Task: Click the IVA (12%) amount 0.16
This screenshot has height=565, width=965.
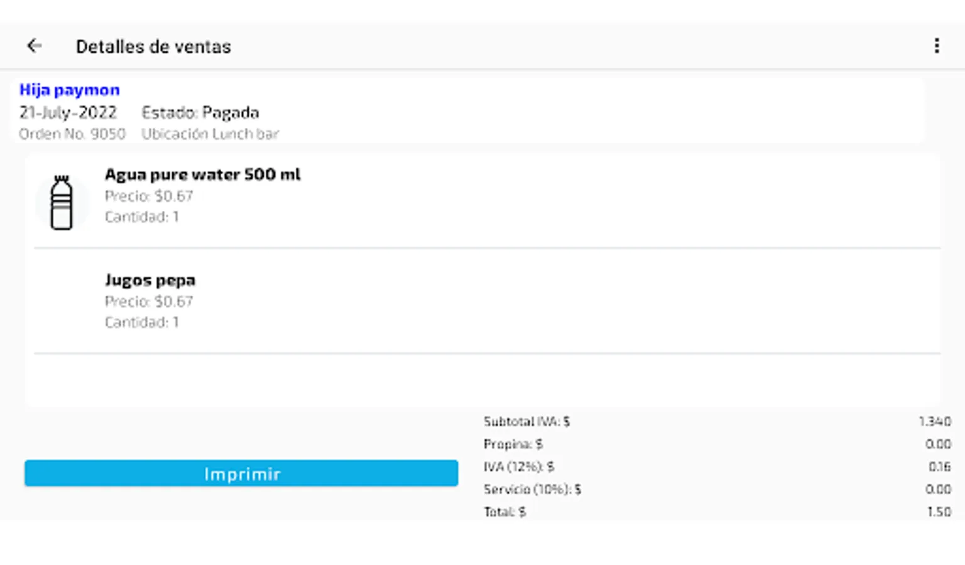Action: [939, 466]
